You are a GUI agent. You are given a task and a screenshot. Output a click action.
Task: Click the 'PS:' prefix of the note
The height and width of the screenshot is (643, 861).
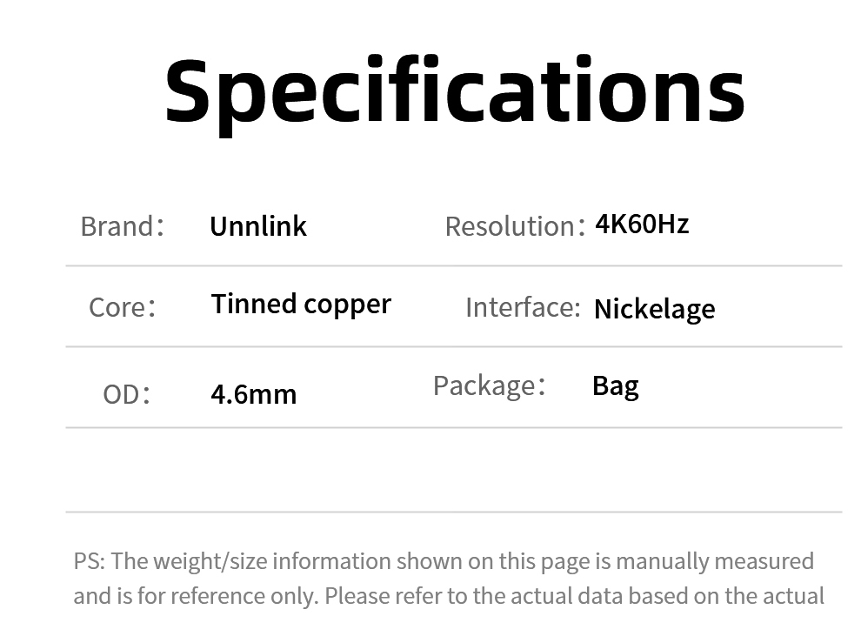pos(89,561)
